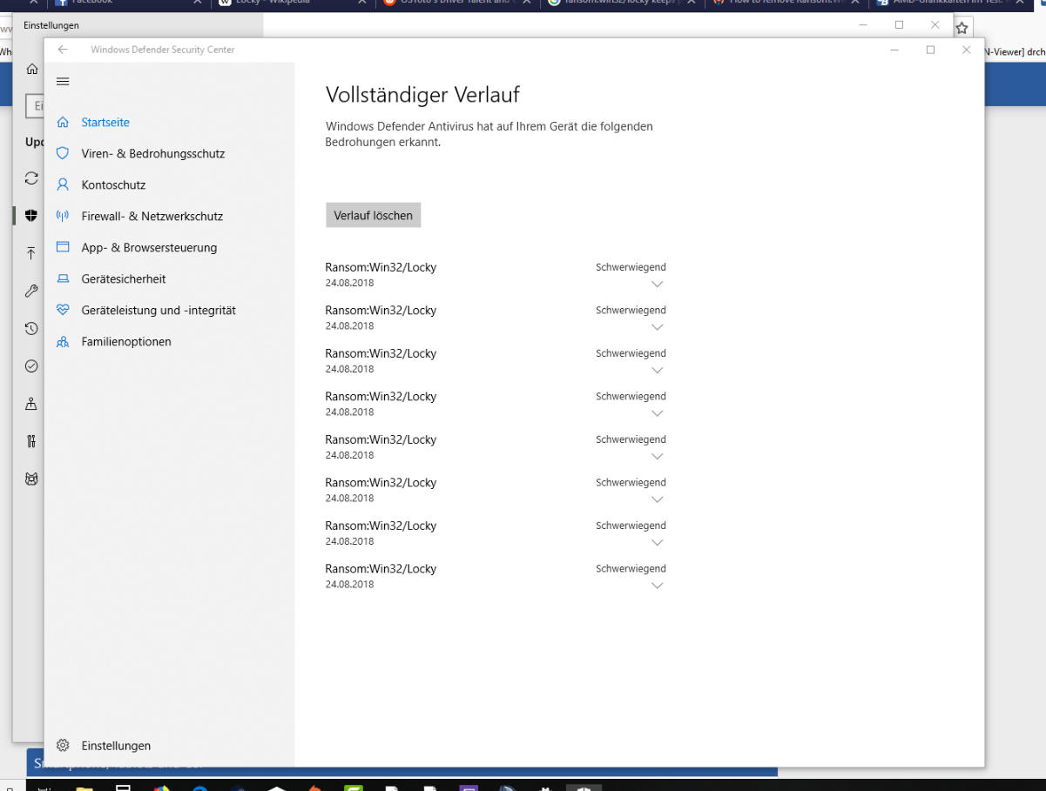Click the Verlauf löschen button
The height and width of the screenshot is (791, 1046).
click(x=374, y=215)
